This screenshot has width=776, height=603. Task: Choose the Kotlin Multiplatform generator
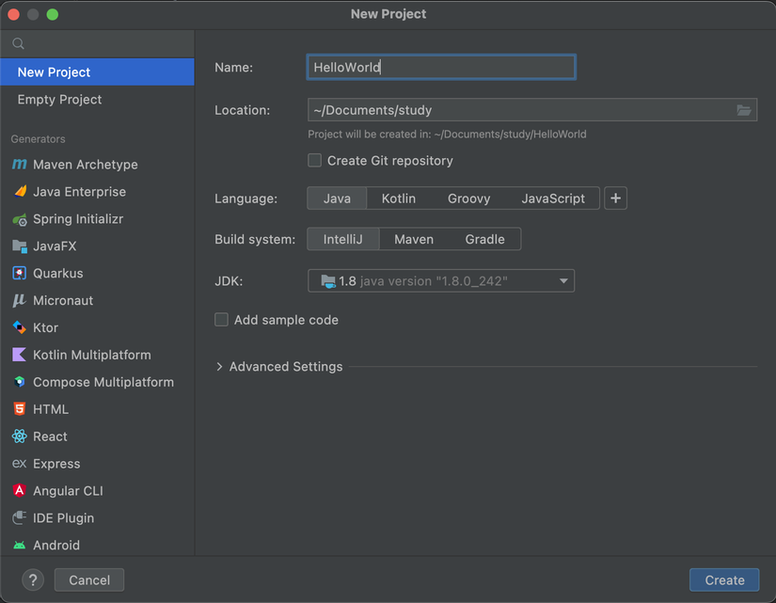[x=91, y=356]
